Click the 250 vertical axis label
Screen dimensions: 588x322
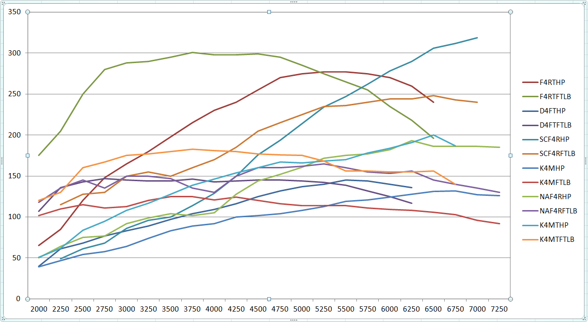click(15, 94)
